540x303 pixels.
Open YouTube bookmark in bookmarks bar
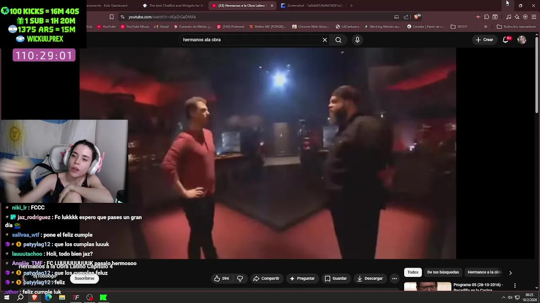(106, 27)
